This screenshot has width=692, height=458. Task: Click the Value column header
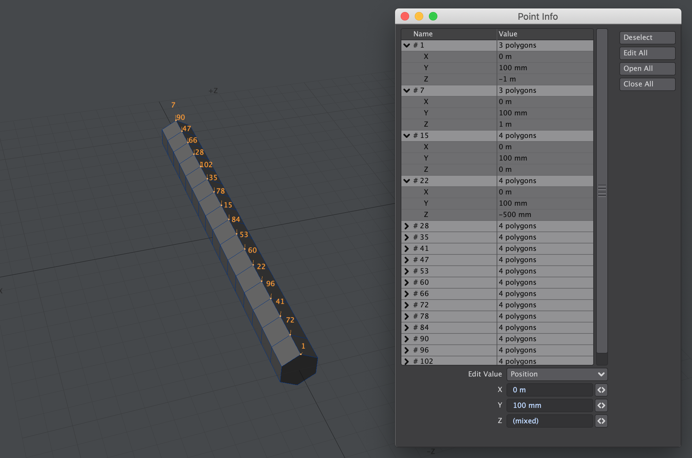click(x=545, y=34)
